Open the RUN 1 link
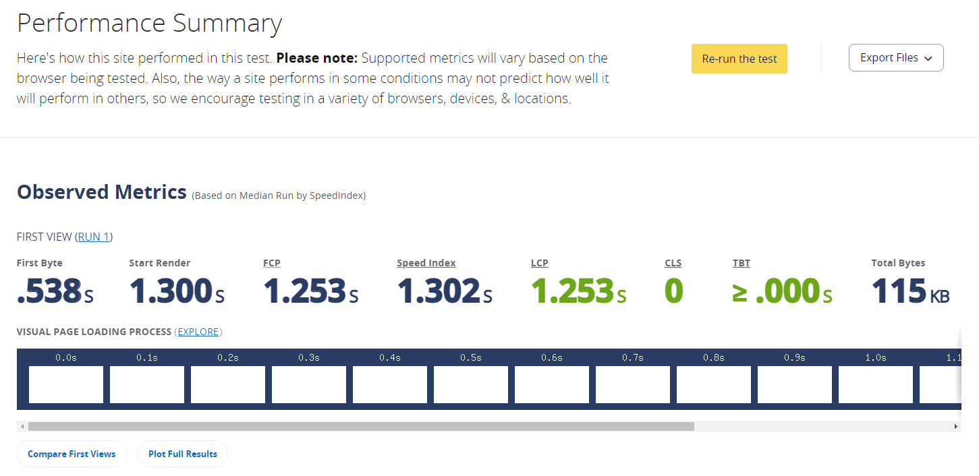979x476 pixels. [x=94, y=237]
